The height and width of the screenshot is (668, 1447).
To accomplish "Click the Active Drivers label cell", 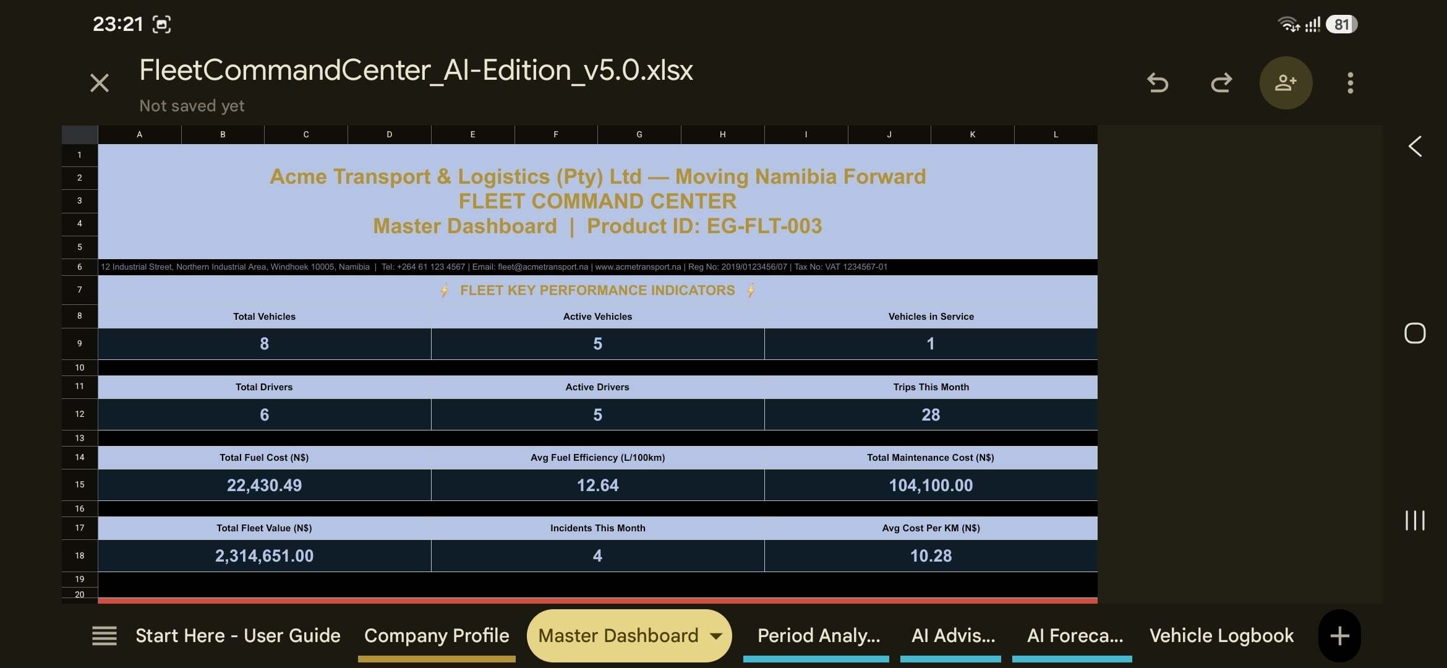I will (597, 387).
